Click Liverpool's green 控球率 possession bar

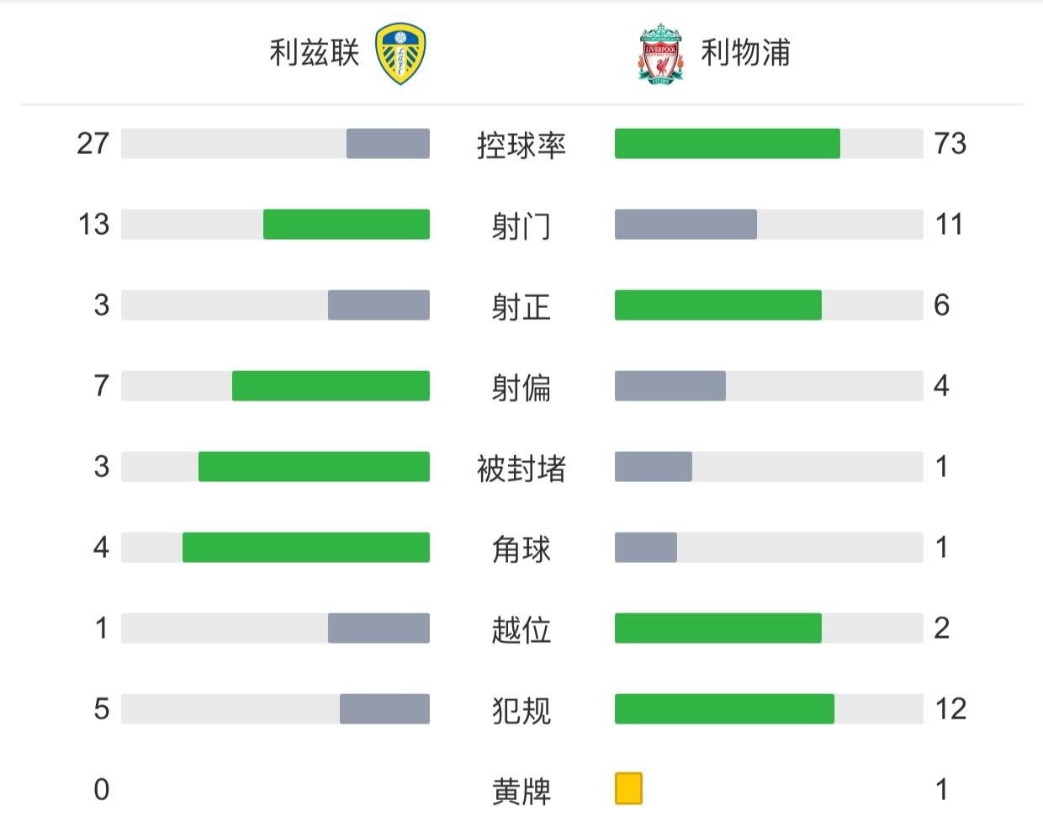(727, 144)
